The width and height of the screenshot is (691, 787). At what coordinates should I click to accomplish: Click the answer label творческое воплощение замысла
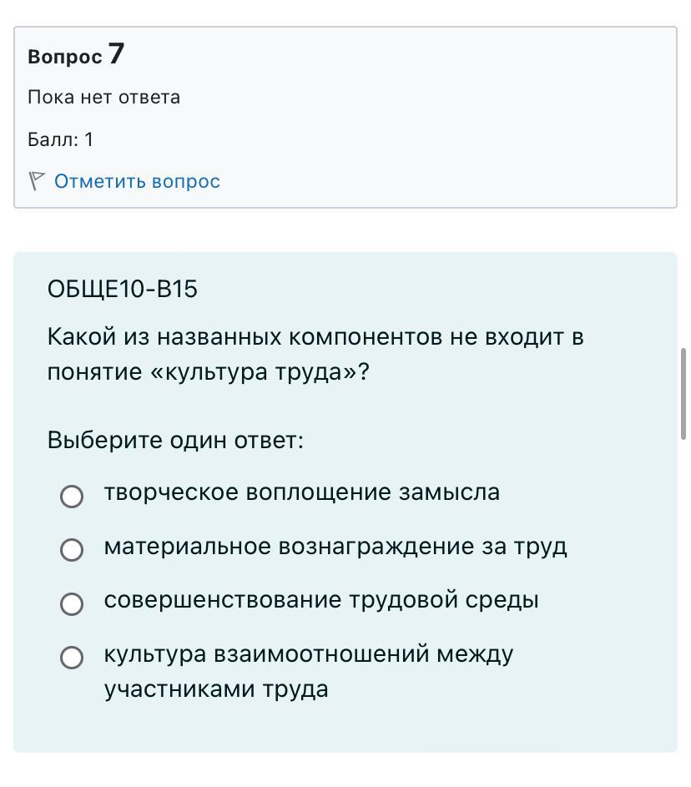coord(301,492)
